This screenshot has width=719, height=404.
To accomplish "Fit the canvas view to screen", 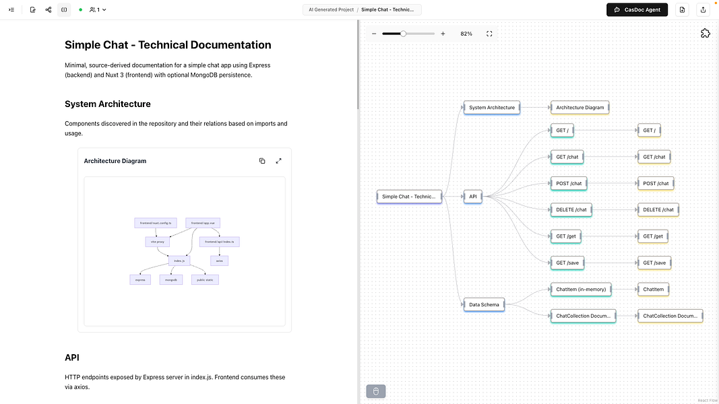I will pos(489,34).
